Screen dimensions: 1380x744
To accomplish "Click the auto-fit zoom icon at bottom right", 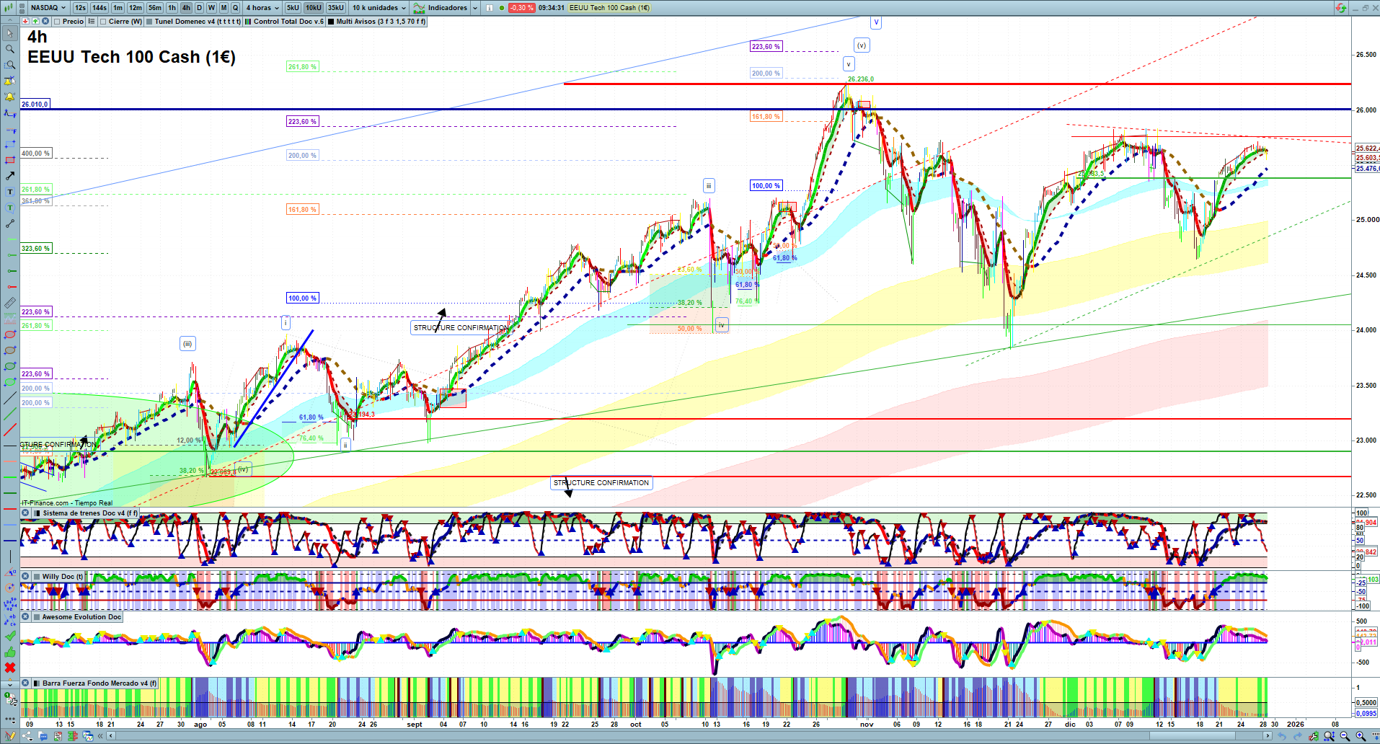I will (x=1329, y=736).
